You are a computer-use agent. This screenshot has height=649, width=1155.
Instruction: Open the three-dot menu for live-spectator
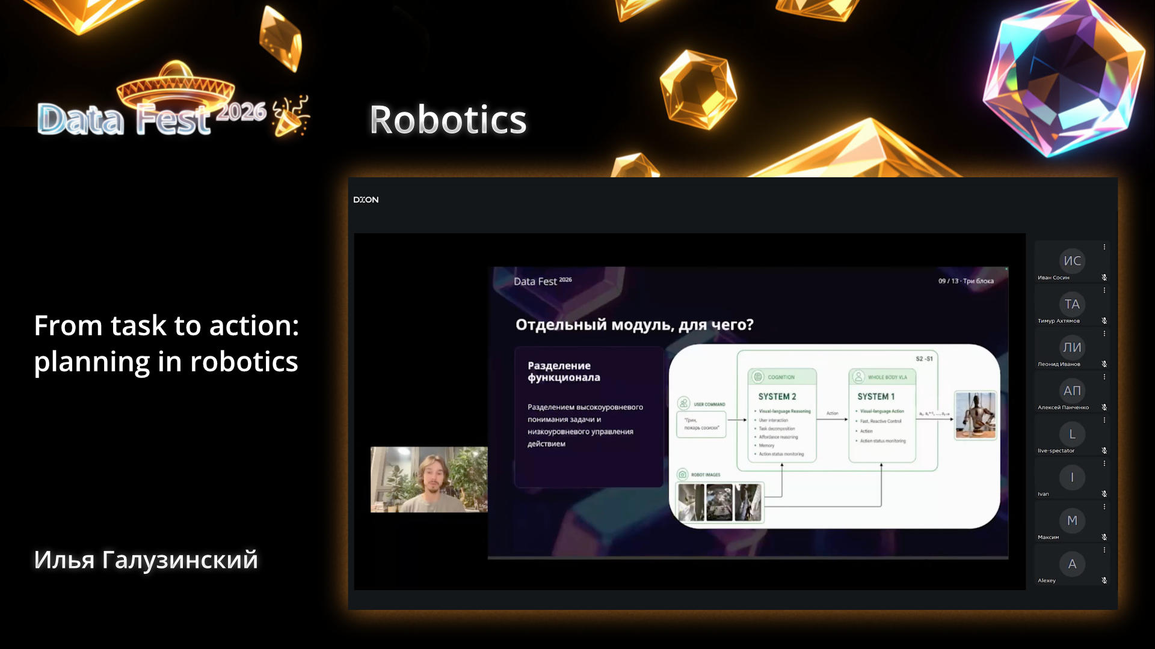point(1104,420)
